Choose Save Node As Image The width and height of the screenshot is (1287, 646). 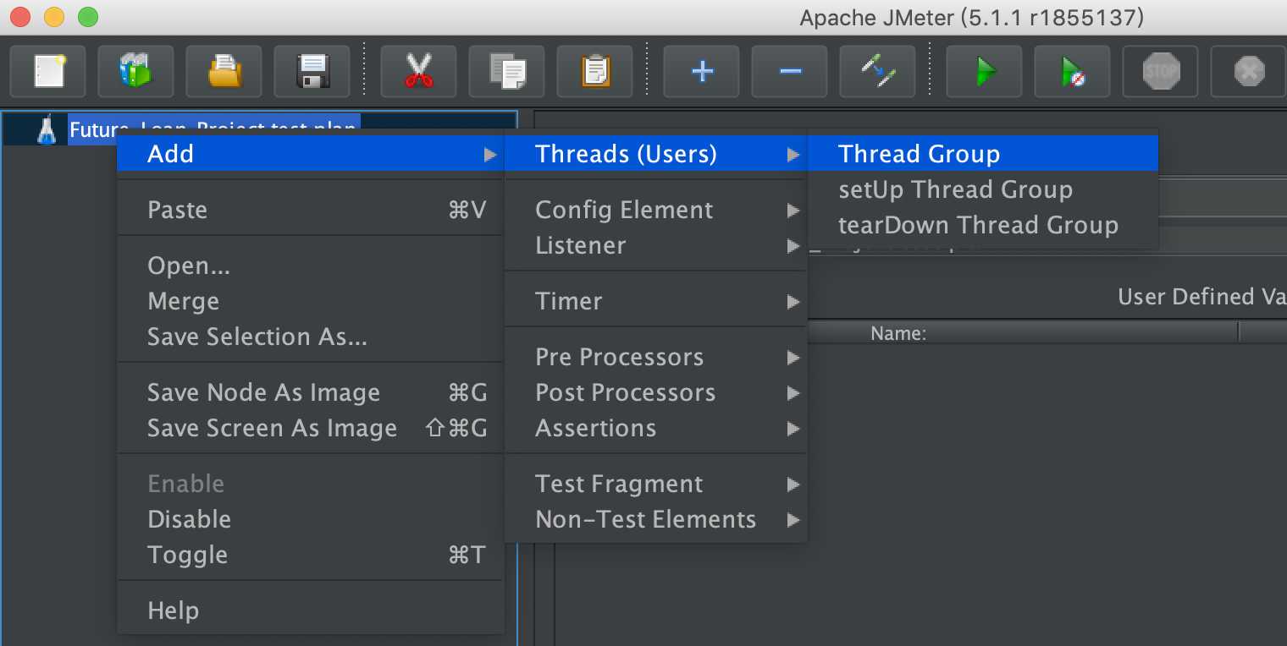(x=310, y=392)
